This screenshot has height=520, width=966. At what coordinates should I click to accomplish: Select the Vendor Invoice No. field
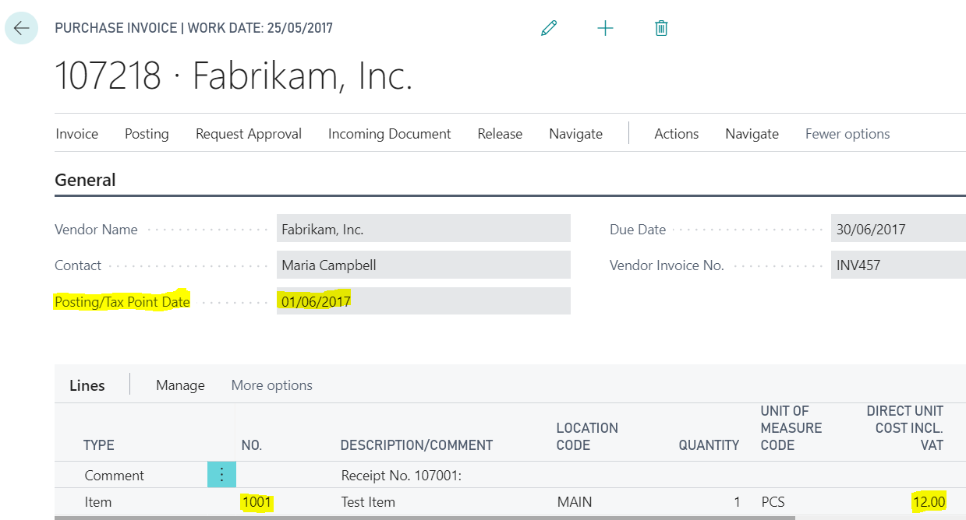[897, 265]
